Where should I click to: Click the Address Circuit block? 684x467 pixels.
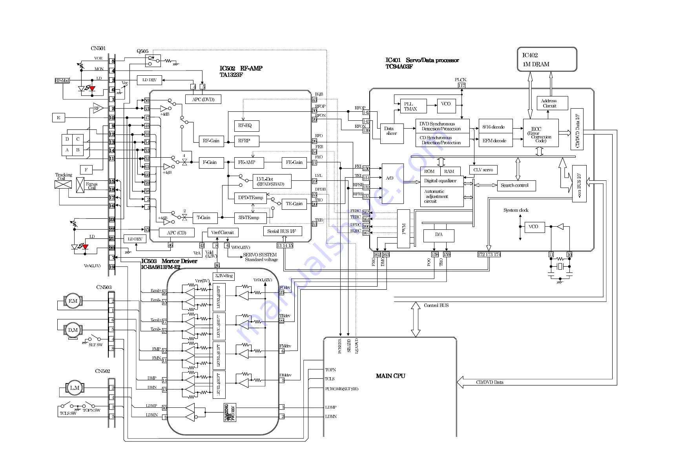[552, 103]
